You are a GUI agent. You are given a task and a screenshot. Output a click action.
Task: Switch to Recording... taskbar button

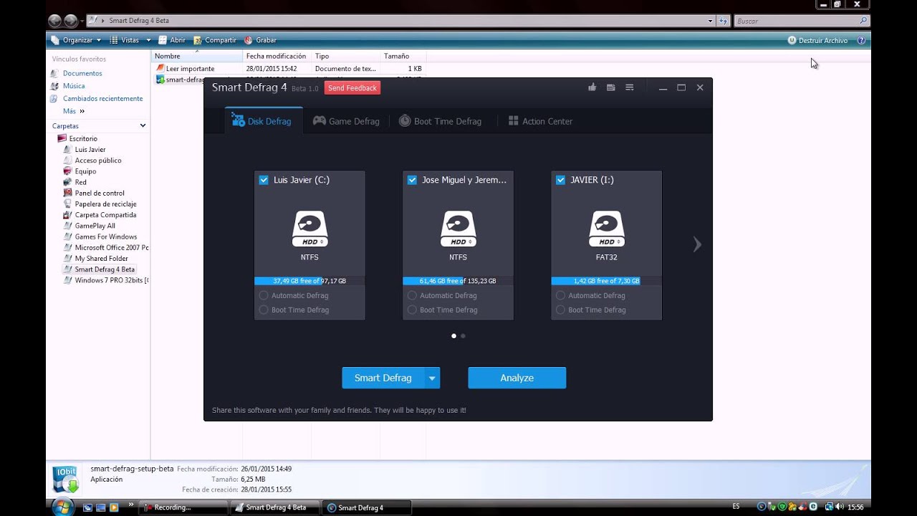(183, 507)
